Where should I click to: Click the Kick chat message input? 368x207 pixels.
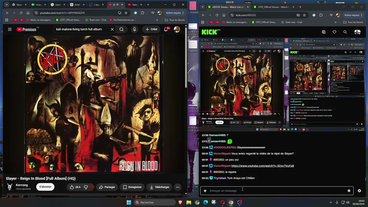pos(277,191)
